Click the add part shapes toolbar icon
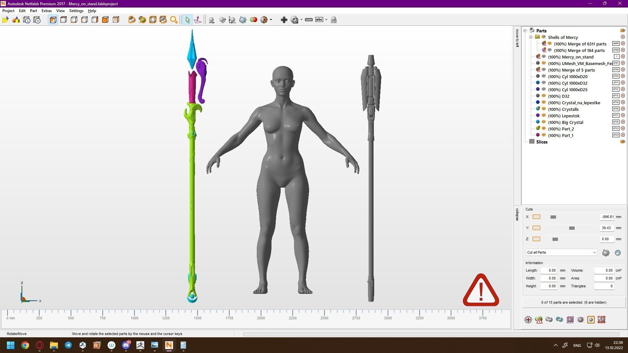 (16, 20)
